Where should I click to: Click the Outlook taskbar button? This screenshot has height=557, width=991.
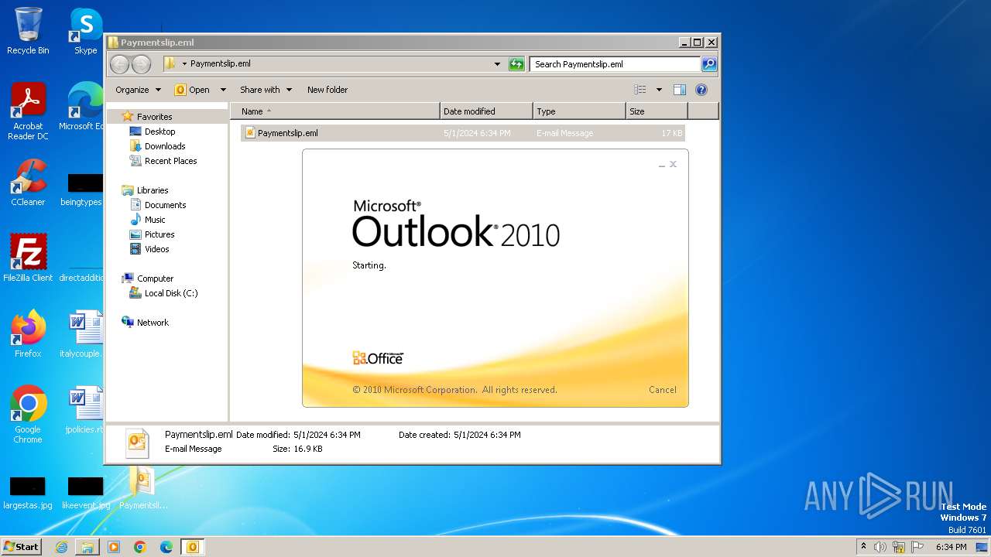point(192,547)
